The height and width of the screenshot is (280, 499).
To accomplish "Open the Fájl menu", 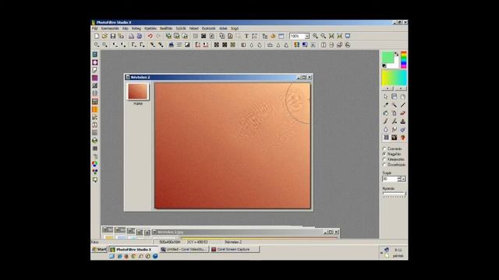I will 95,29.
